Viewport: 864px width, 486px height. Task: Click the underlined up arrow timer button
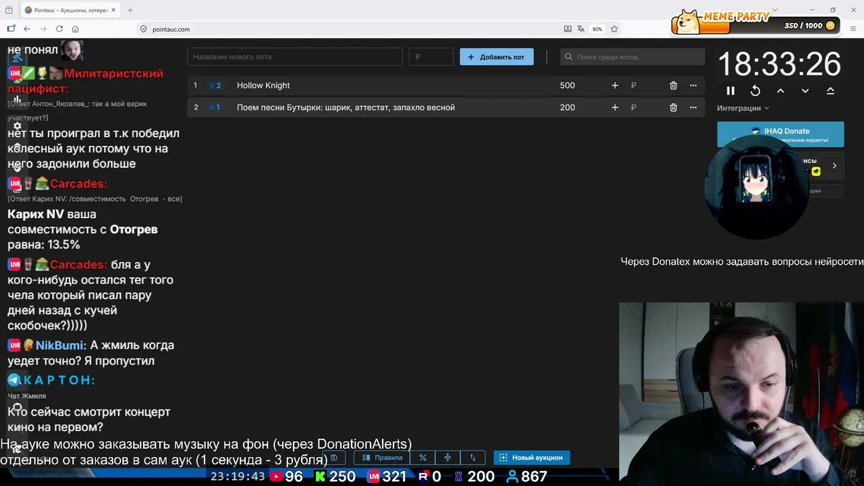[x=830, y=90]
